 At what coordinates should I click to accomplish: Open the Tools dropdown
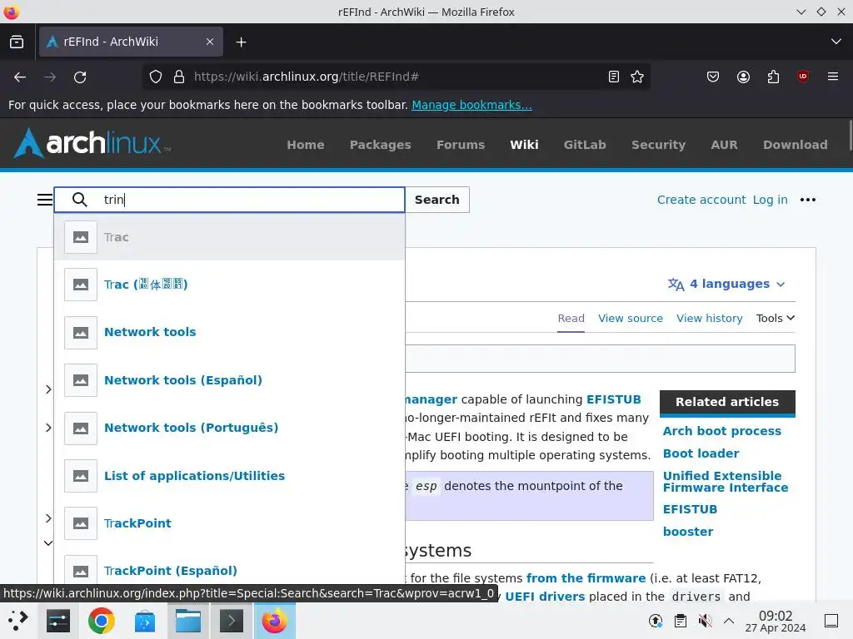pos(776,319)
